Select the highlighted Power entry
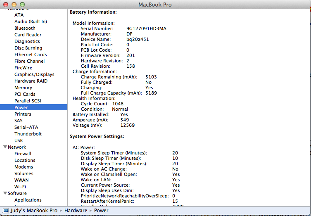The width and height of the screenshot is (311, 216). coord(34,107)
